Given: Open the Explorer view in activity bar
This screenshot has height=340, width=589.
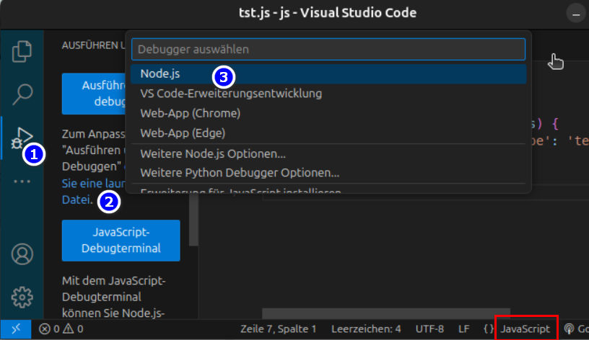Looking at the screenshot, I should tap(22, 51).
